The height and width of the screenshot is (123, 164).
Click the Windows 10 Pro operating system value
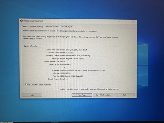(75, 56)
